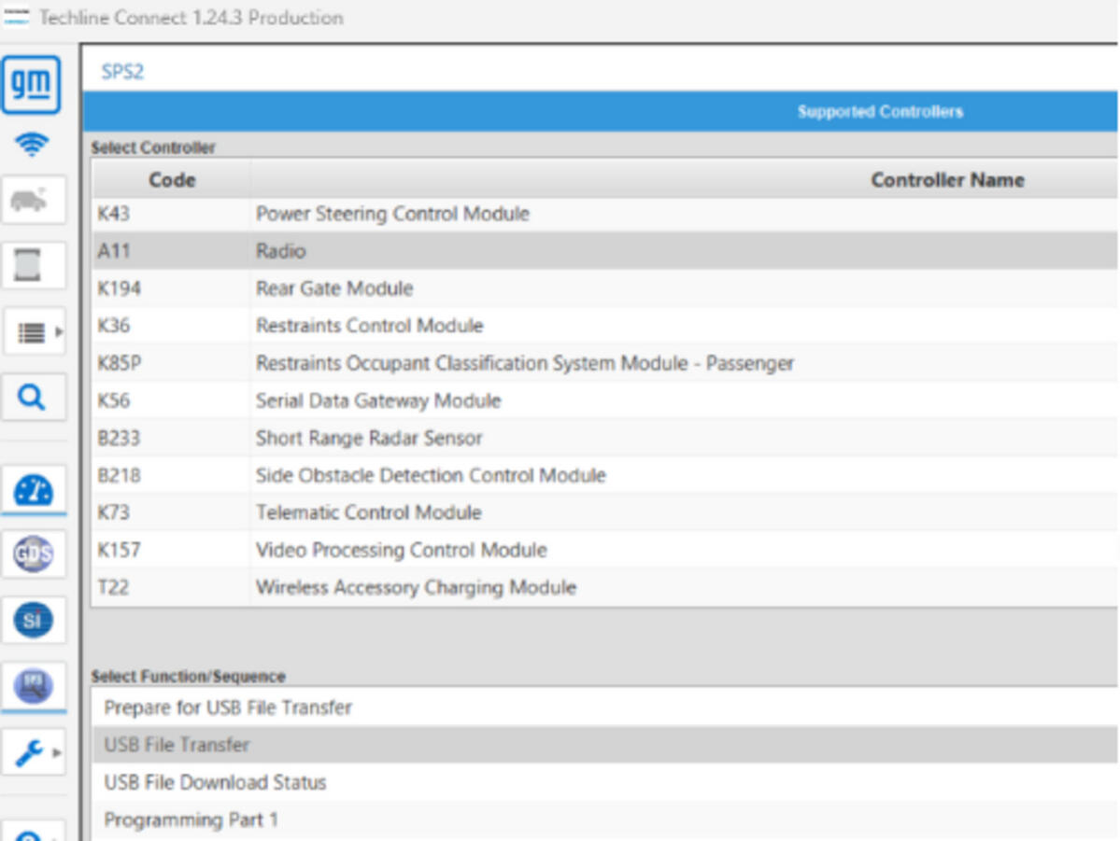Choose K157 Video Processing Control Module

[x=604, y=550]
